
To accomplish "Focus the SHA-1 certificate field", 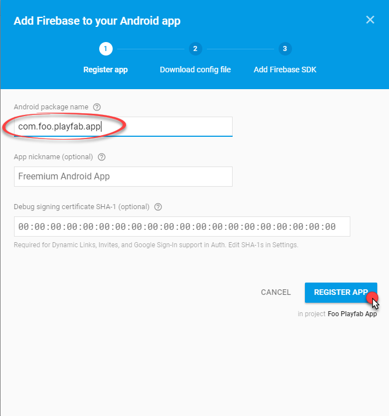I will (182, 227).
